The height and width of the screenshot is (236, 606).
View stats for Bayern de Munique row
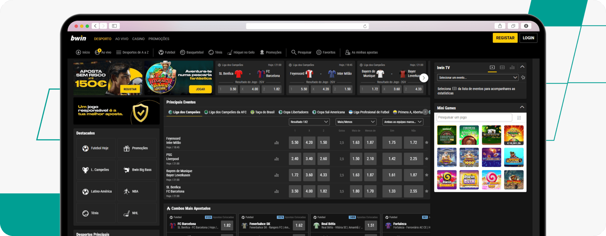click(276, 175)
